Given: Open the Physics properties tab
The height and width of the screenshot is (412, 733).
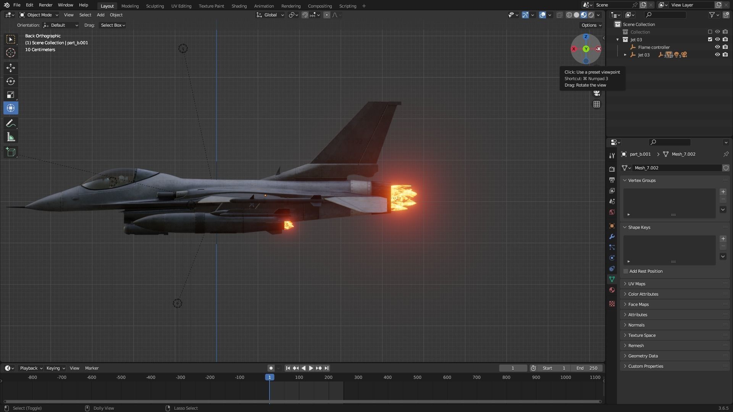Looking at the screenshot, I should click(x=612, y=258).
